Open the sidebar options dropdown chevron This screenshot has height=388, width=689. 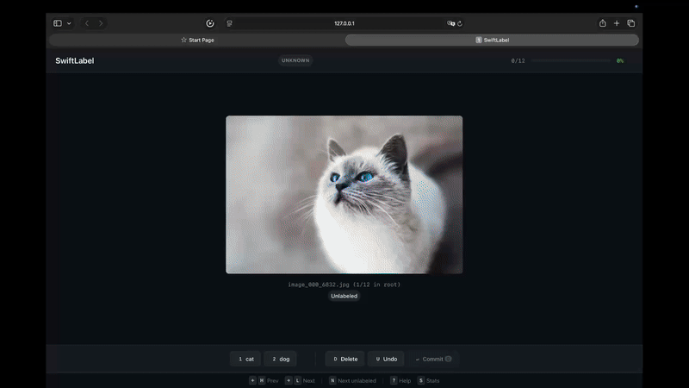(x=69, y=23)
